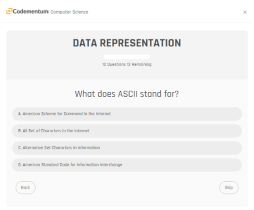This screenshot has width=254, height=210.
Task: Click the white quiz progress bar
Action: (x=127, y=57)
